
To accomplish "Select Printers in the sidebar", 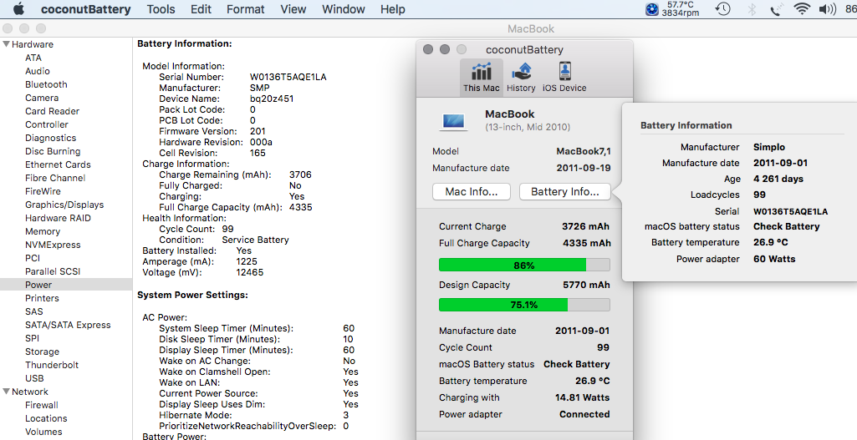I will point(42,298).
